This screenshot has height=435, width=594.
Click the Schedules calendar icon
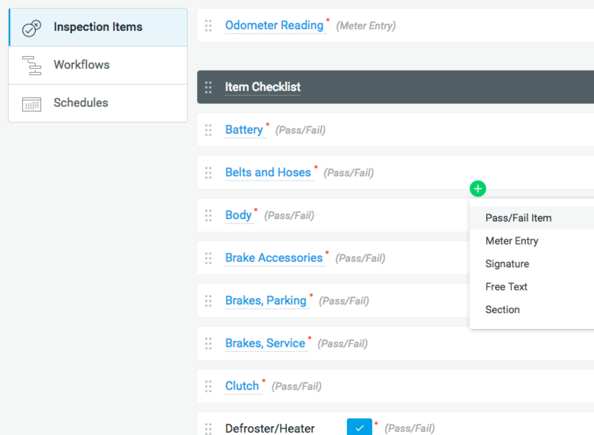[32, 104]
